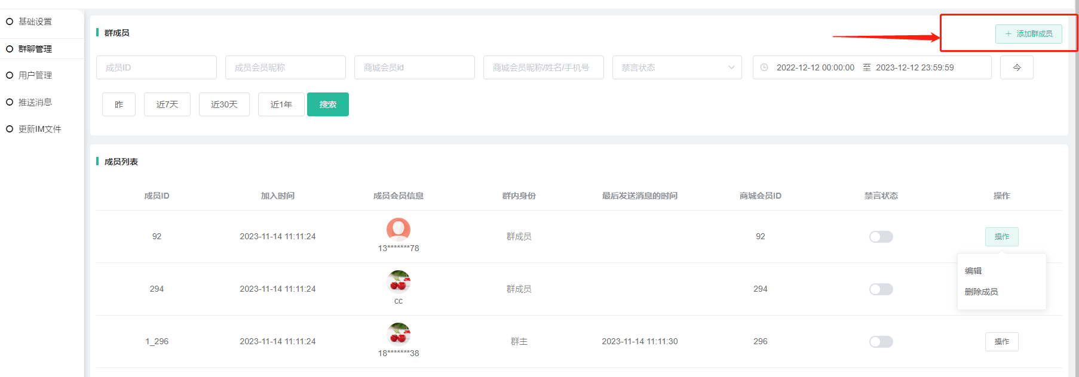Viewport: 1079px width, 377px height.
Task: Toggle mute switch for member 92
Action: point(881,237)
